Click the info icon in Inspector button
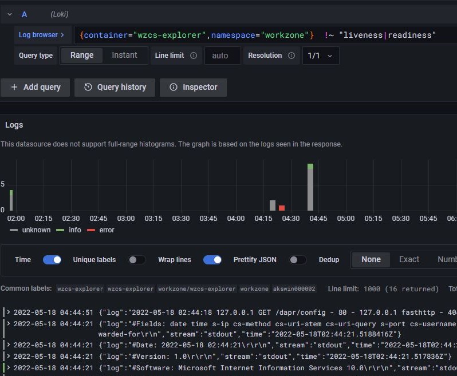 [173, 87]
